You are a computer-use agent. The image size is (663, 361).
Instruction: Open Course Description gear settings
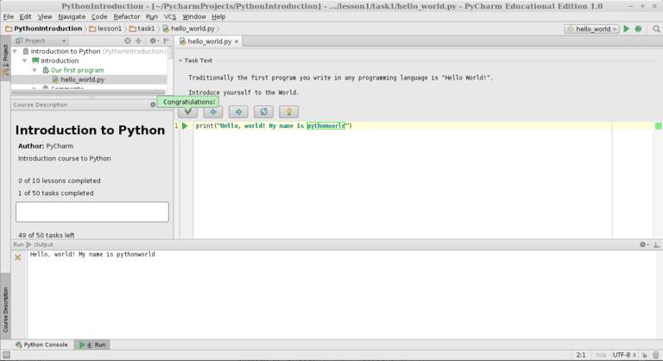click(153, 104)
